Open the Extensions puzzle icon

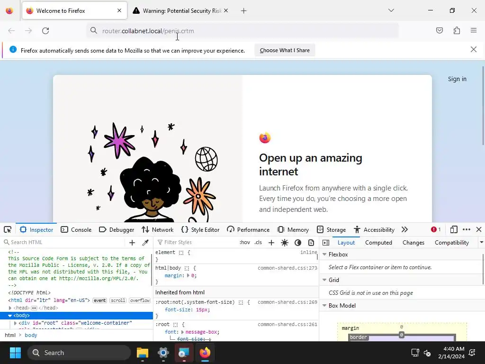pos(457,30)
